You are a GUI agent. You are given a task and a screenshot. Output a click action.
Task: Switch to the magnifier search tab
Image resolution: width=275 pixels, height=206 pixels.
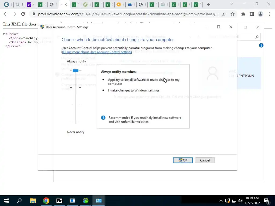coord(17,5)
